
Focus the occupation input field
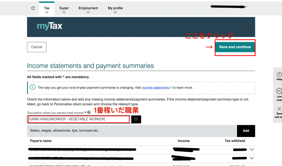(x=78, y=119)
